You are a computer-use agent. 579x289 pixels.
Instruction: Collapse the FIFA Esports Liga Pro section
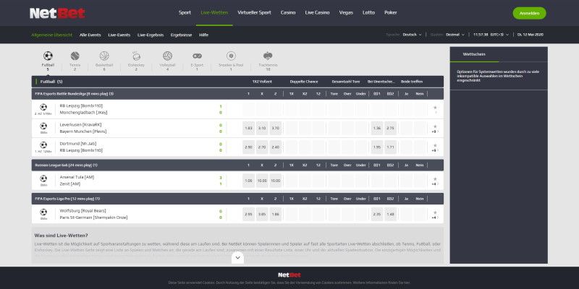pos(237,199)
